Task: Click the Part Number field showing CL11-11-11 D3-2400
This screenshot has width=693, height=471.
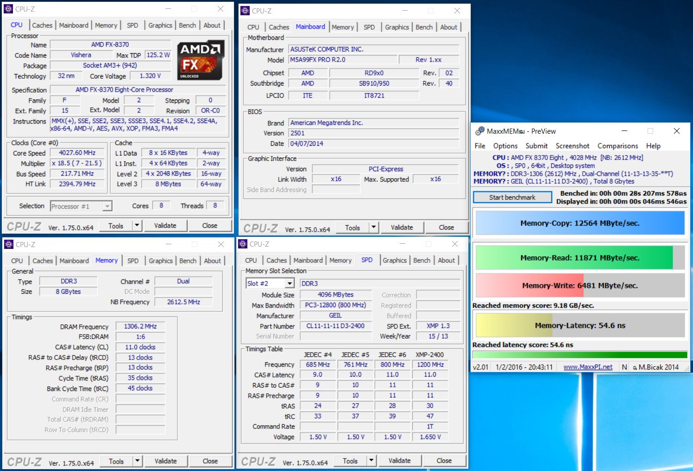Action: (335, 326)
